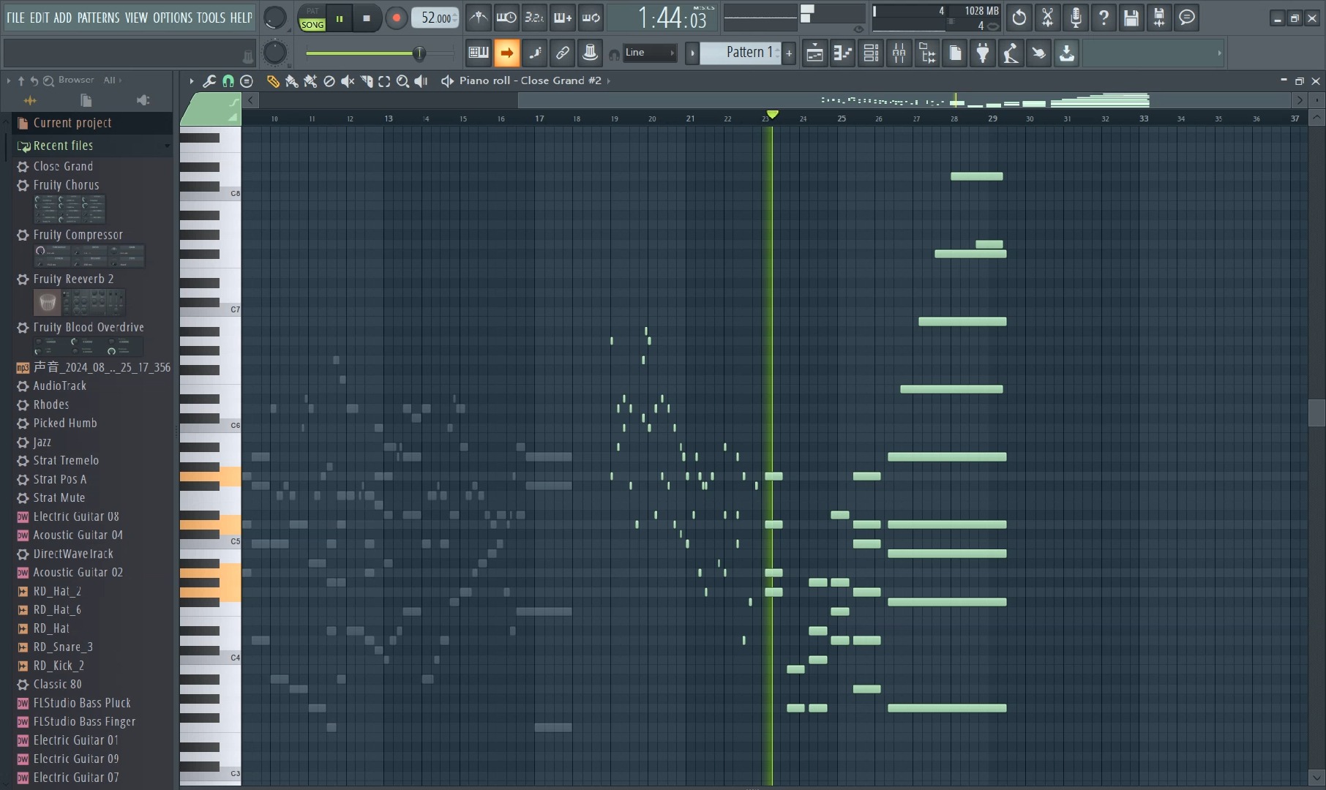
Task: Toggle typing keyboard to piano icon
Action: (x=479, y=53)
